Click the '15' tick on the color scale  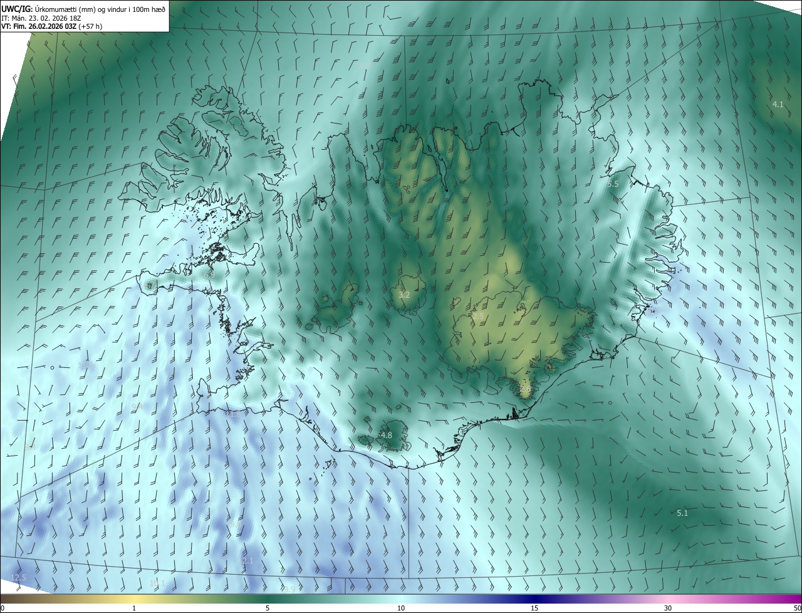(x=534, y=609)
